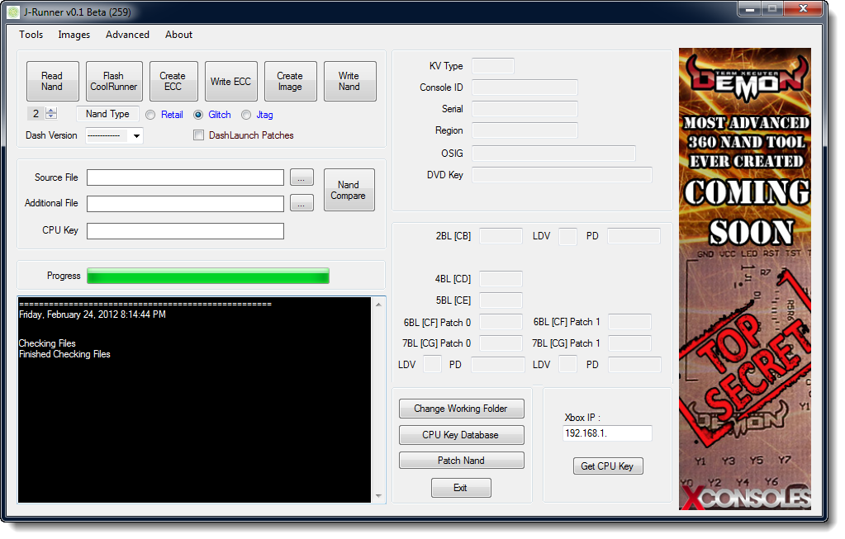Viewport: 845px width, 539px height.
Task: Open the Images menu
Action: 74,35
